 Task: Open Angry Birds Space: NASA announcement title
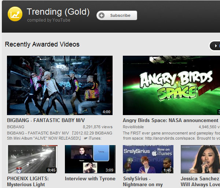click(x=170, y=120)
